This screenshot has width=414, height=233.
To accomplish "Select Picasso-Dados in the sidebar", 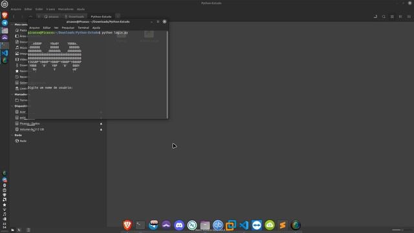I will (30, 124).
